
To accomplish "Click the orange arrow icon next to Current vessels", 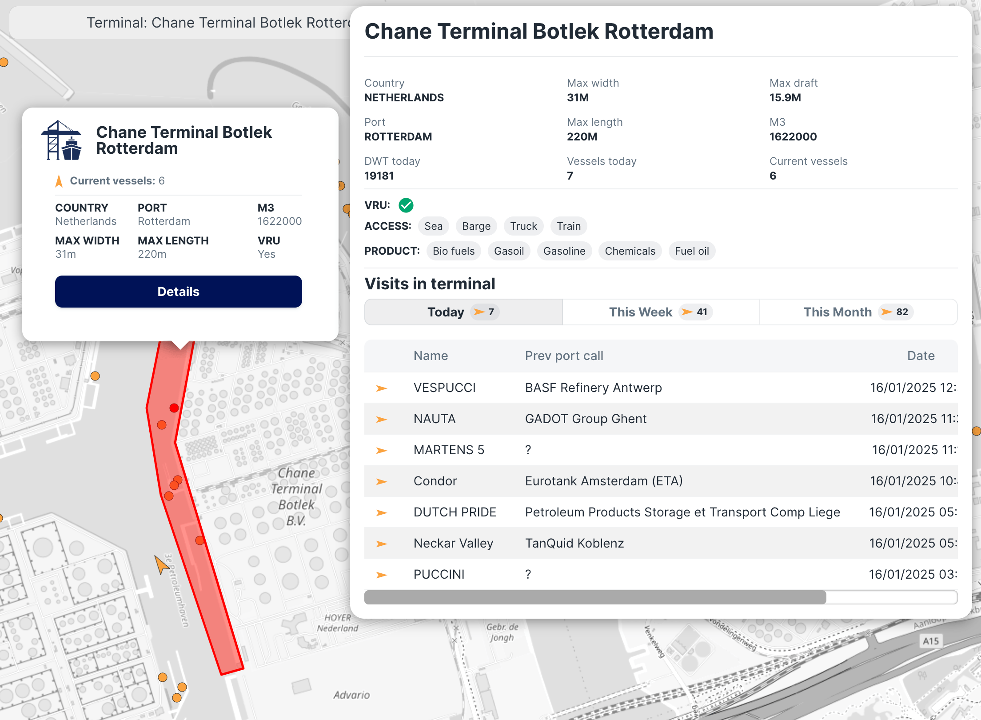I will click(59, 181).
